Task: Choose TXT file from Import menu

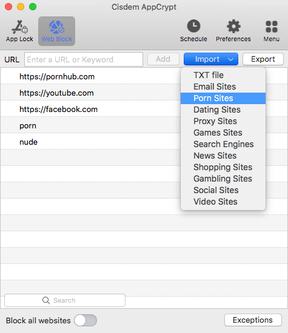Action: click(223, 75)
